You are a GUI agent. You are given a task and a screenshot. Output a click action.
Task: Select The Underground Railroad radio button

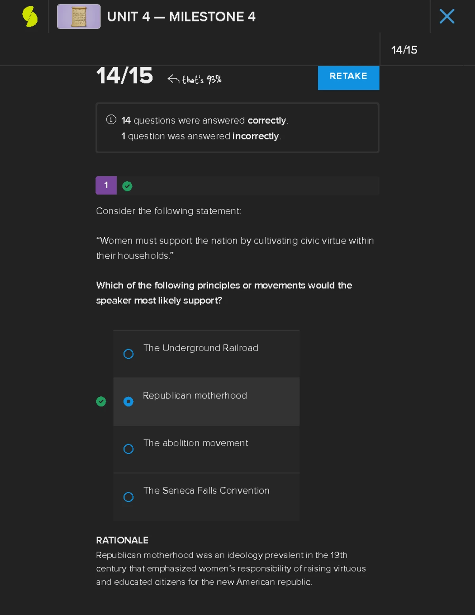point(128,354)
